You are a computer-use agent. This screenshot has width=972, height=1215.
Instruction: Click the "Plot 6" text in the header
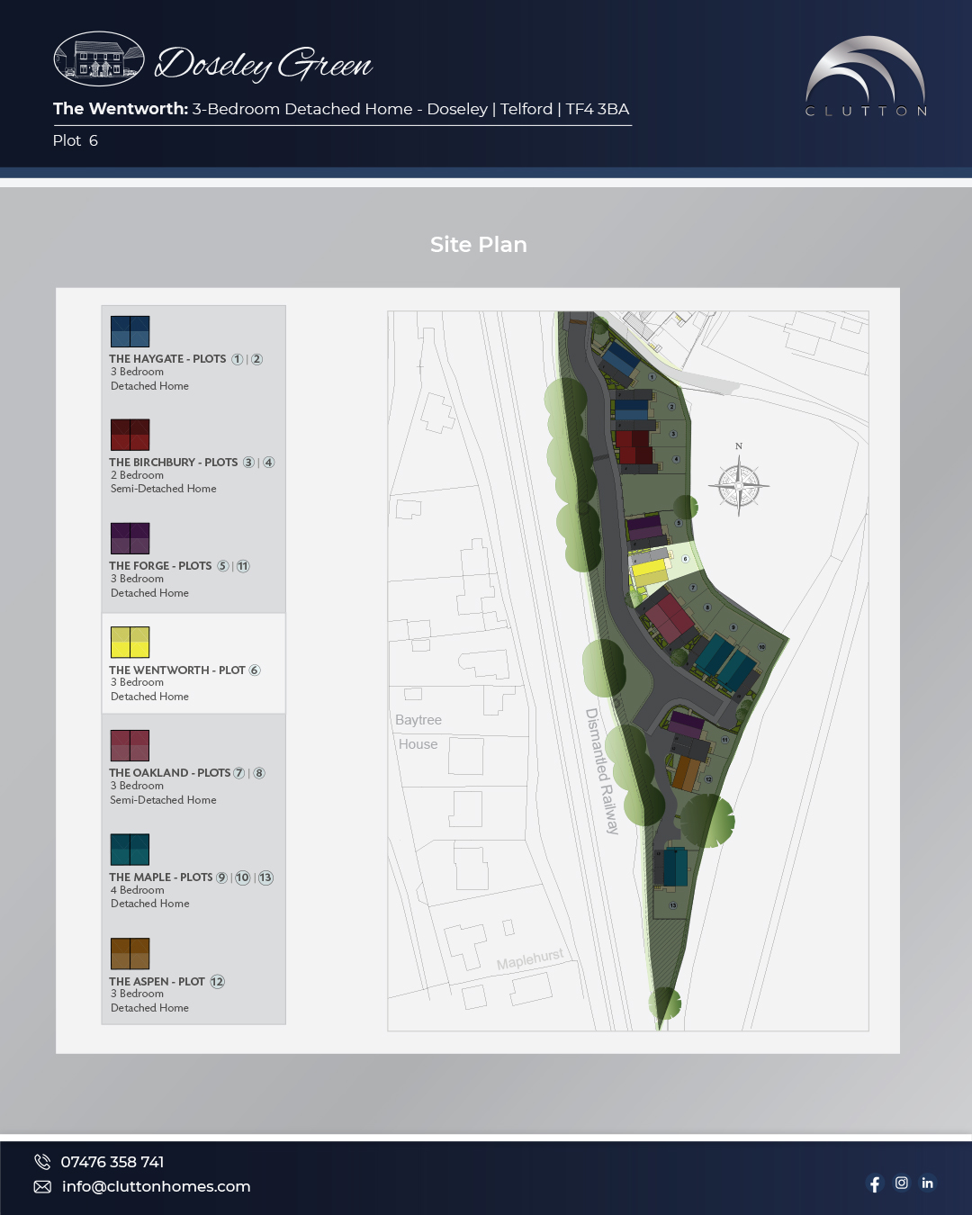click(76, 140)
